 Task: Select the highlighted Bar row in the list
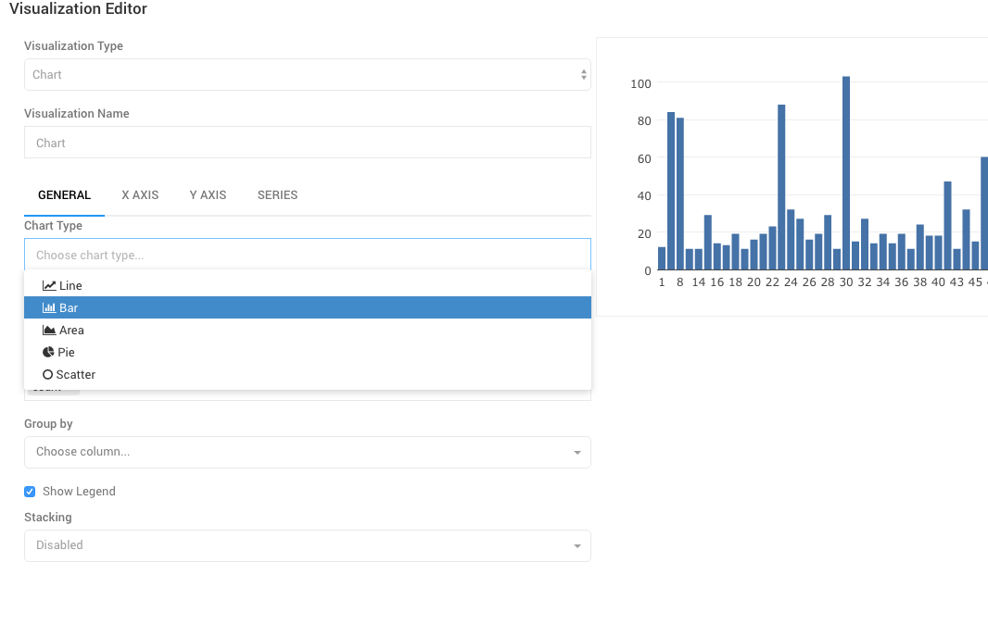tap(306, 307)
